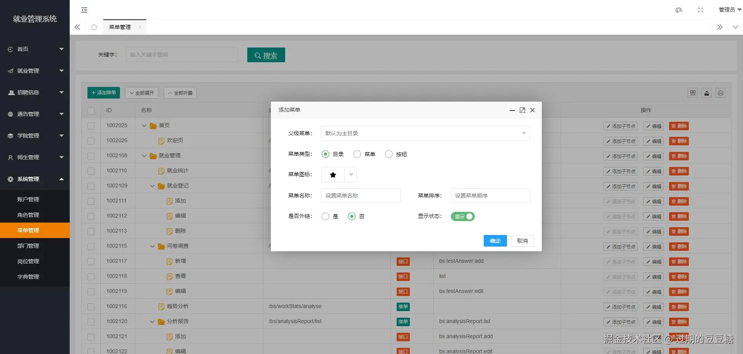The image size is (743, 354).
Task: Click 添加子节点 for row 1002120
Action: tap(621, 322)
